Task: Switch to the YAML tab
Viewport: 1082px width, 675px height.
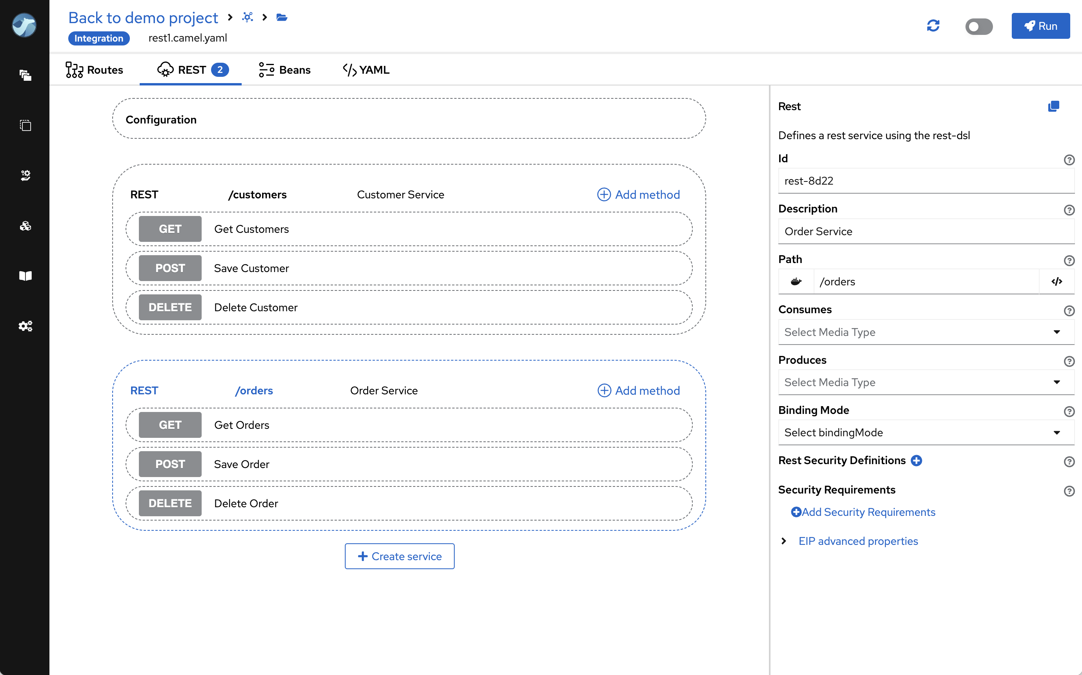Action: (x=366, y=70)
